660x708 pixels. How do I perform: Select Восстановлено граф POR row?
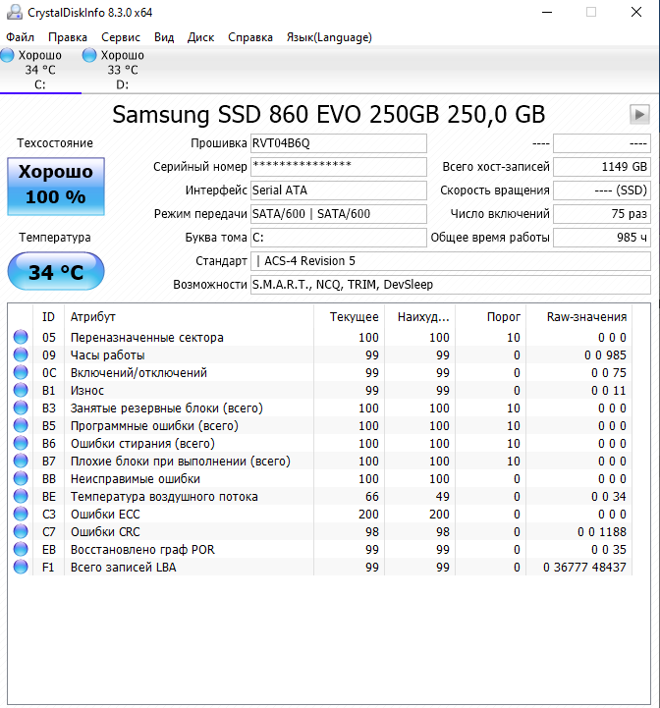pos(320,549)
